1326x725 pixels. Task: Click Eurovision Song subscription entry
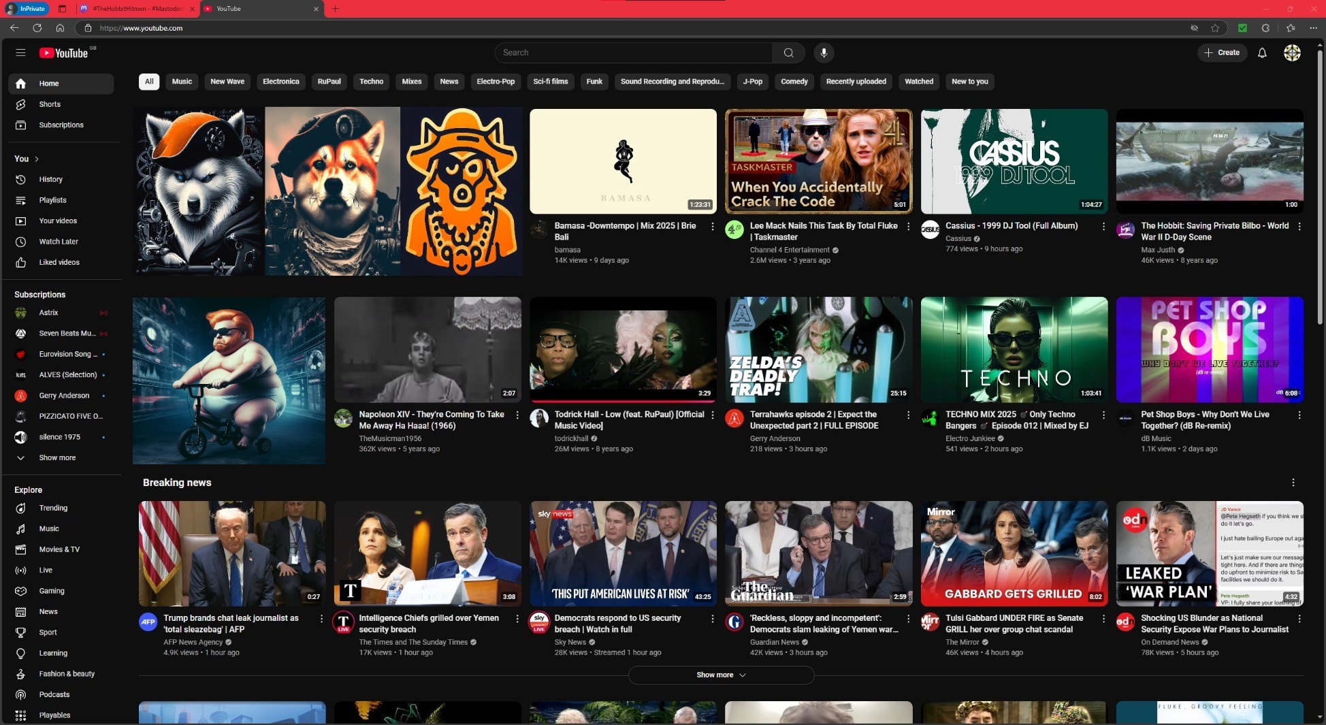tap(61, 354)
